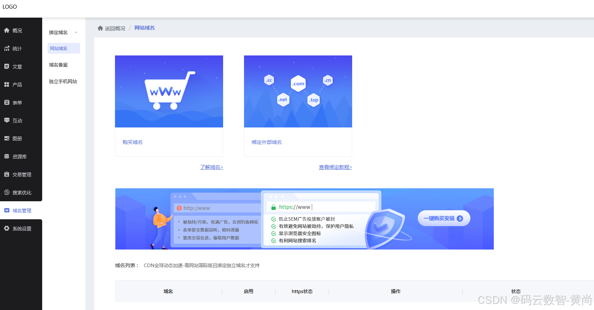Click the https状态 column header
594x310 pixels.
click(302, 291)
